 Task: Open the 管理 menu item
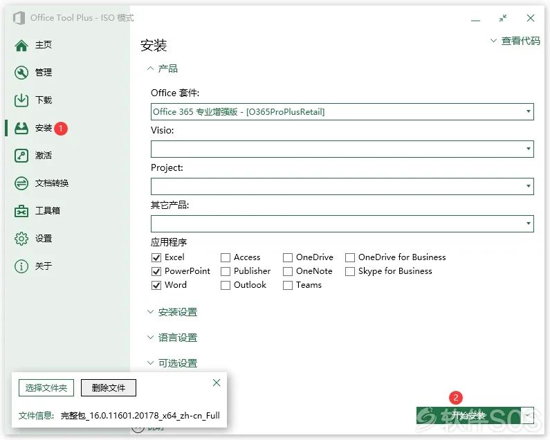tap(44, 73)
